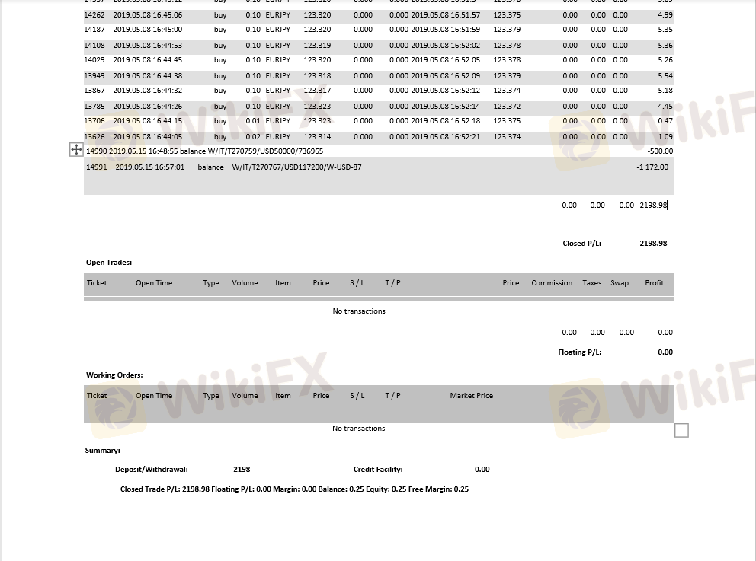Click No transactions under Open Trades
756x561 pixels.
pyautogui.click(x=359, y=311)
